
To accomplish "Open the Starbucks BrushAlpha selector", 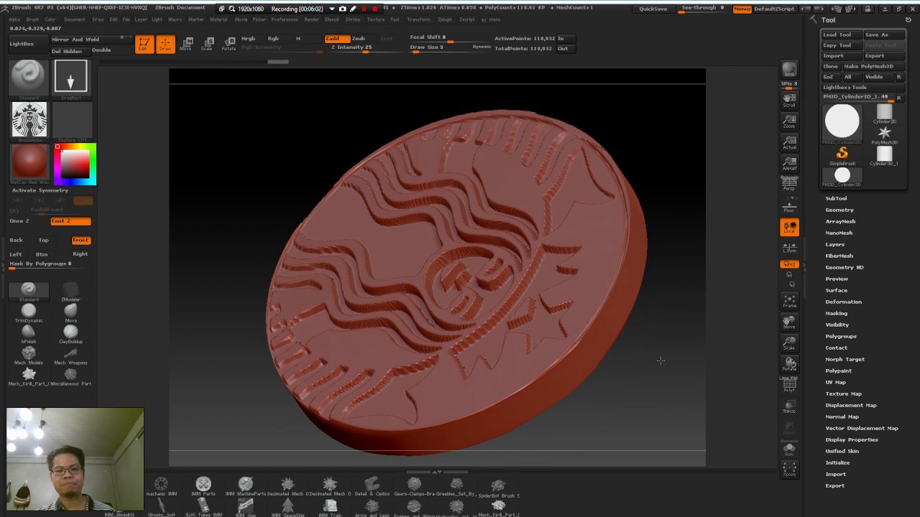I will [x=29, y=120].
